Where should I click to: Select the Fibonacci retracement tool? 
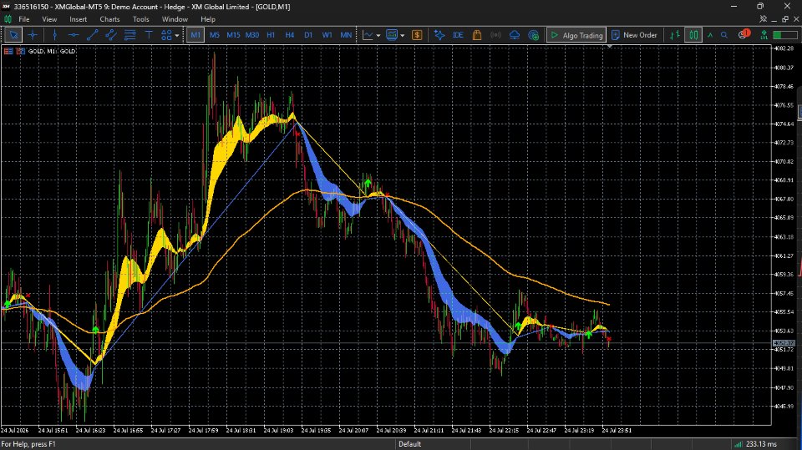(x=130, y=35)
